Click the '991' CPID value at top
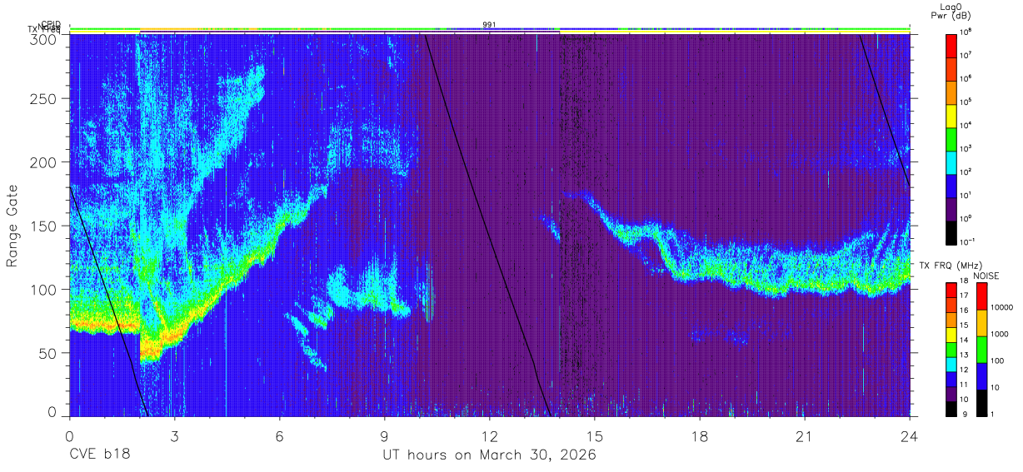The width and height of the screenshot is (1023, 472). (x=490, y=25)
